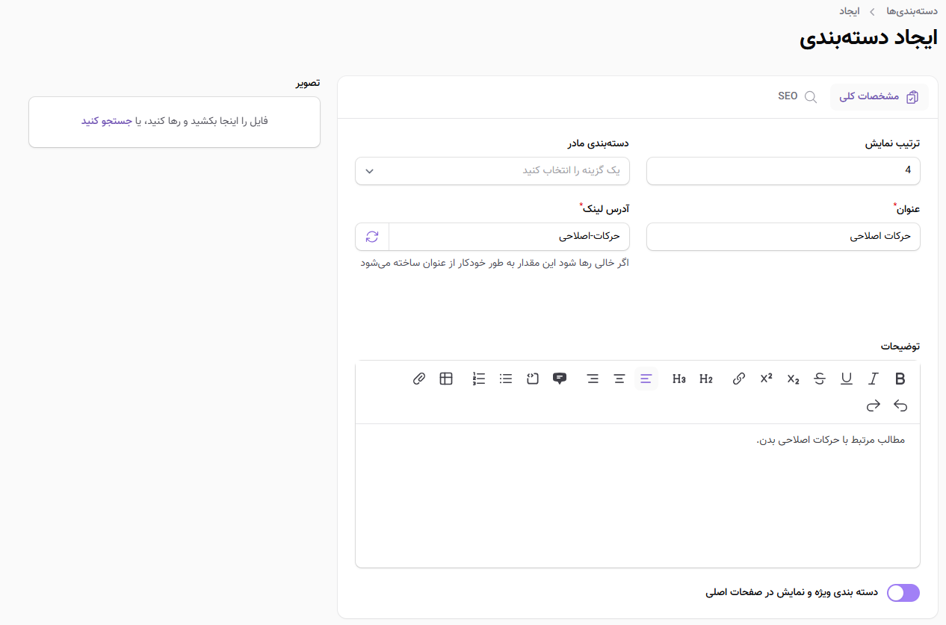Apply strikethrough in editor toolbar

click(820, 379)
